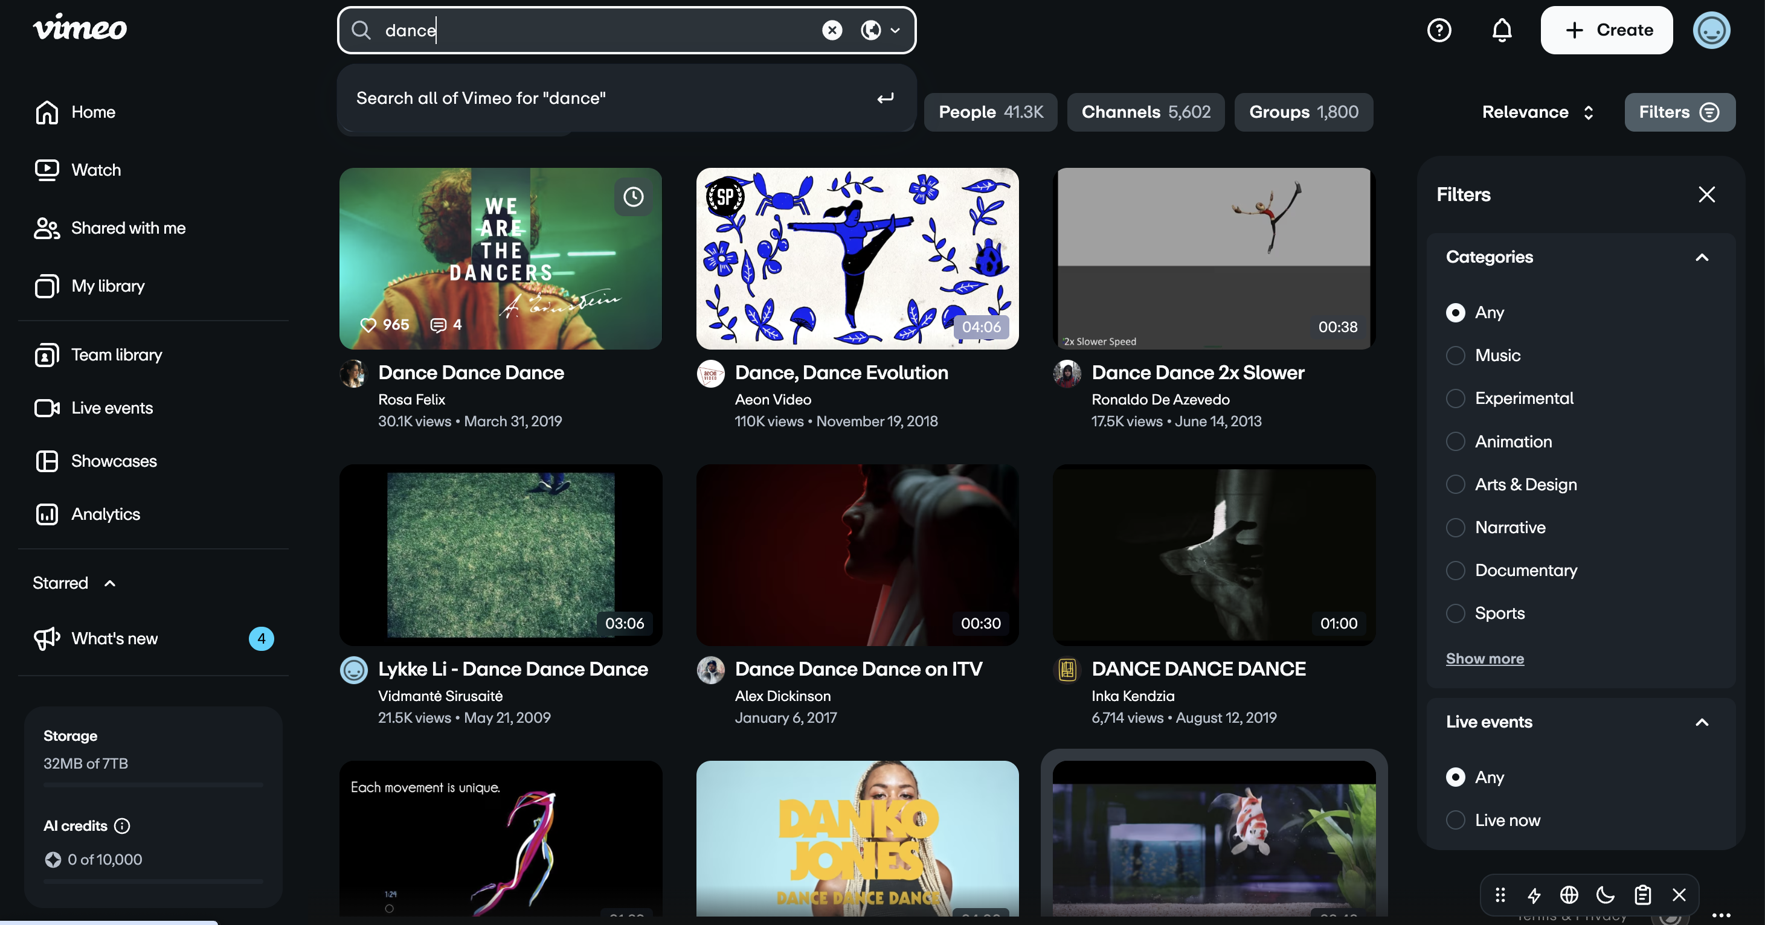Open the Dance Dance Dance video thumbnail

coord(500,258)
